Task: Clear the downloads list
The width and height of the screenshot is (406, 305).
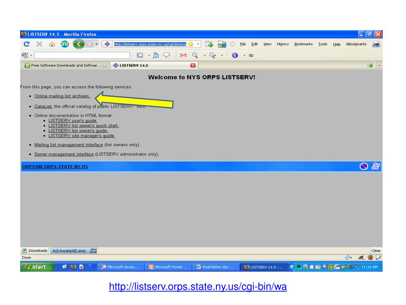Action: coord(376,251)
